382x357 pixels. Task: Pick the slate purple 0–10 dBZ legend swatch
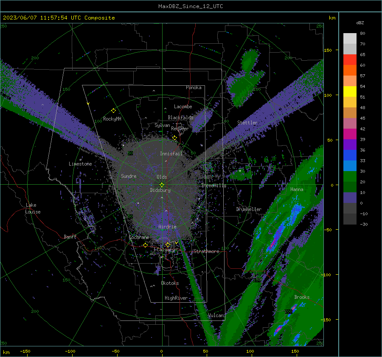pos(350,198)
